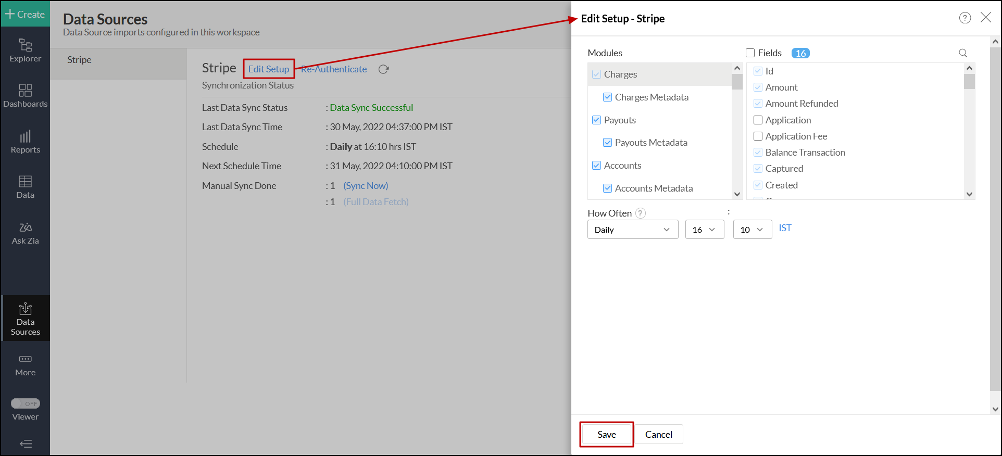Open the More menu in sidebar
Image resolution: width=1002 pixels, height=456 pixels.
[25, 365]
